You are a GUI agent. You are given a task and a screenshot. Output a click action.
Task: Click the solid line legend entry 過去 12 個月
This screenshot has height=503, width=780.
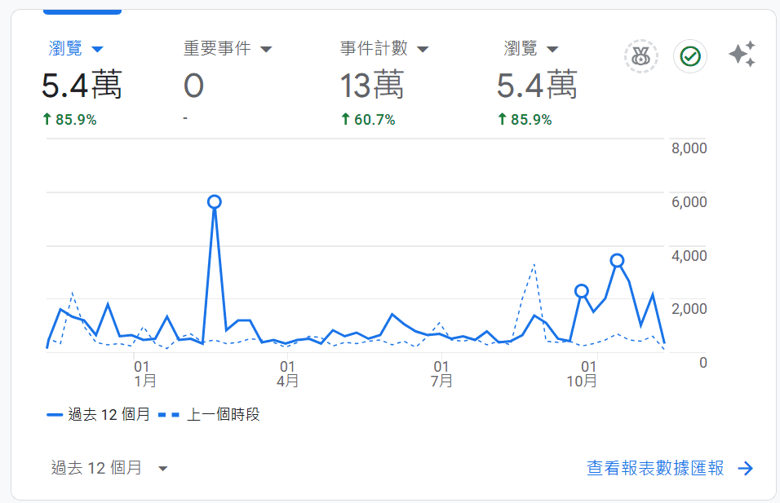point(99,415)
